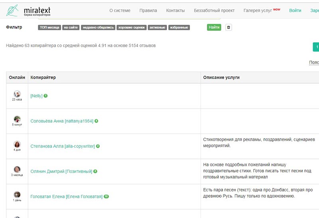Open the 'О системе' menu item

click(120, 11)
